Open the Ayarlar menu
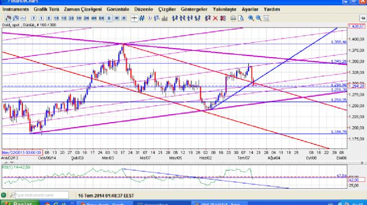367x205 pixels. click(250, 10)
